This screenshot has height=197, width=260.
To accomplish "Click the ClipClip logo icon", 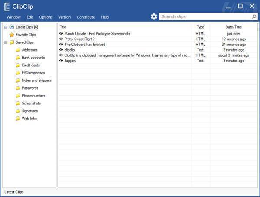I will (x=7, y=7).
